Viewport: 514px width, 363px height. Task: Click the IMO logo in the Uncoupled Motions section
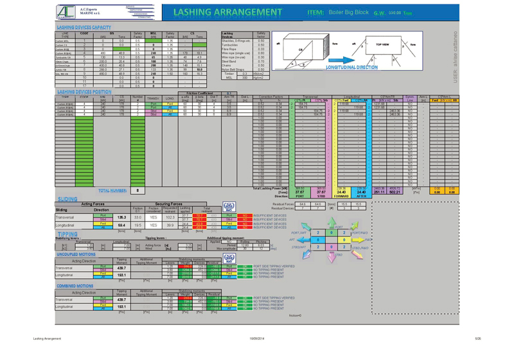[x=229, y=258]
